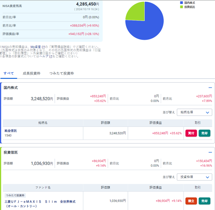Image resolution: width=215 pixels, height=210 pixels.
Task: Click the 銘柄名 column header
Action: click(x=43, y=123)
